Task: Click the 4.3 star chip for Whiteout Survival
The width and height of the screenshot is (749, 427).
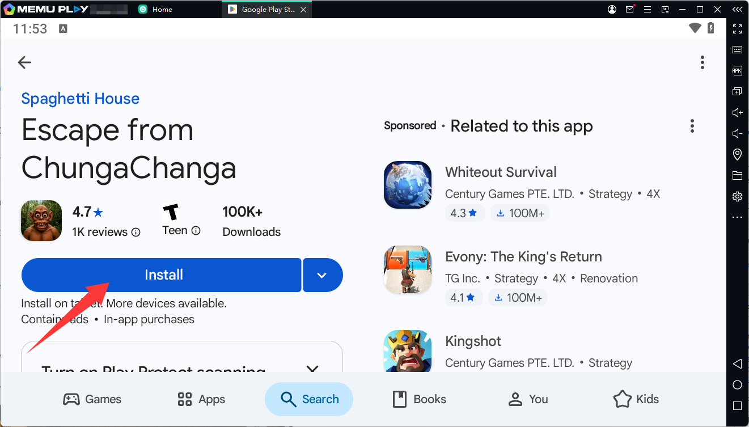Action: [x=465, y=213]
